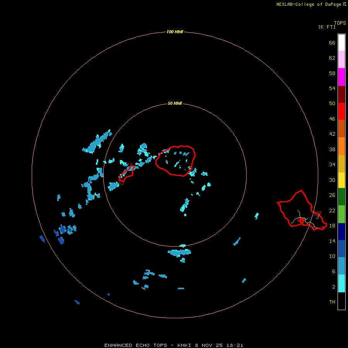Click the 42 value on the legend
Viewport: 348px width, 348px height.
click(x=332, y=134)
